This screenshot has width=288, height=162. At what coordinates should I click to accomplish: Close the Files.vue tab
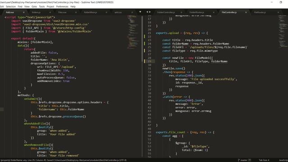[x=76, y=12]
